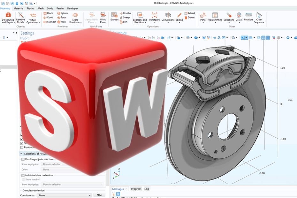Switch to the Messages tab
297x198 pixels.
(118, 189)
